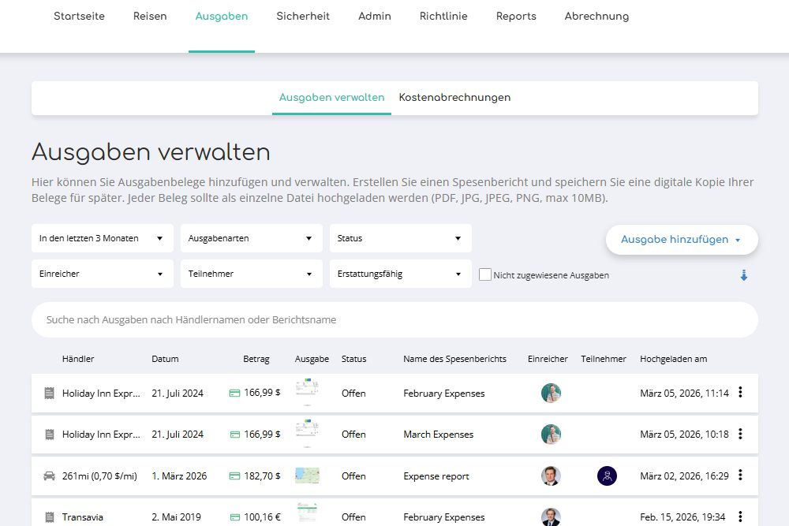Viewport: 789px width, 526px height.
Task: Click the receipt icon in Holiday Inn March Expenses row
Action: point(49,435)
